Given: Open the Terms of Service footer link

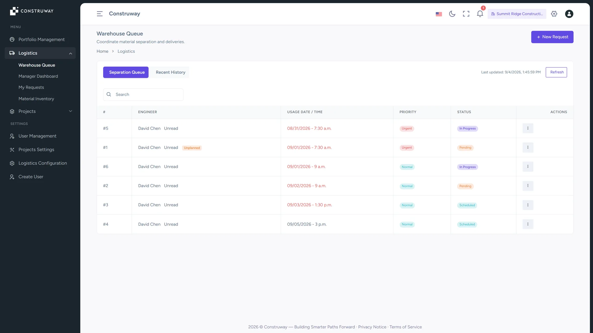Looking at the screenshot, I should 406,327.
